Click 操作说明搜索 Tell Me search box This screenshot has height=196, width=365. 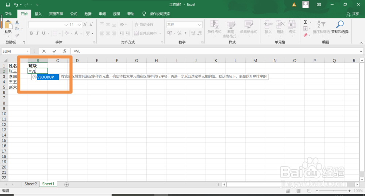point(160,14)
